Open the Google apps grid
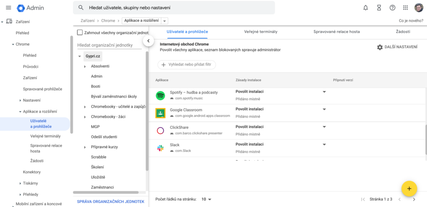Viewport: 427px width, 207px height. 405,8
